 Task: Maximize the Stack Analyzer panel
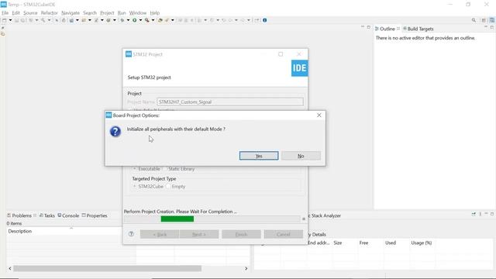pyautogui.click(x=492, y=214)
